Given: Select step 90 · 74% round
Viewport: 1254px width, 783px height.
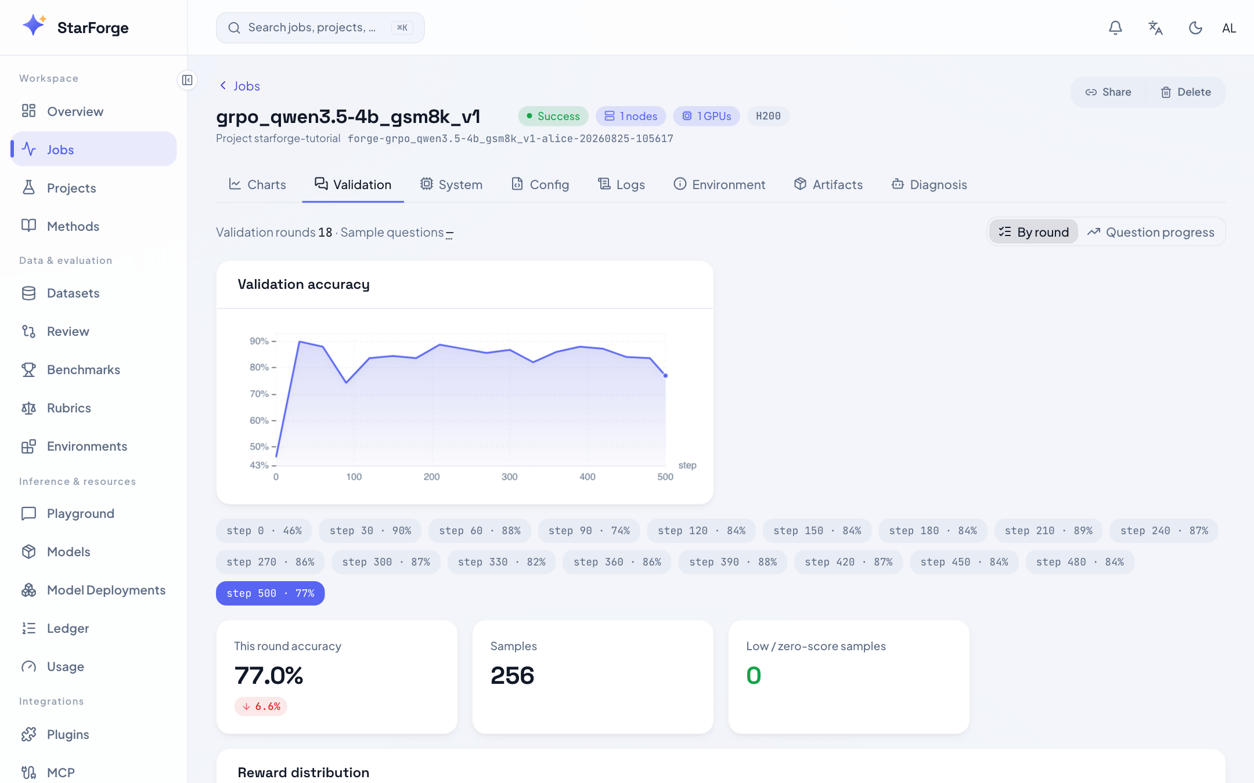Looking at the screenshot, I should (x=589, y=531).
